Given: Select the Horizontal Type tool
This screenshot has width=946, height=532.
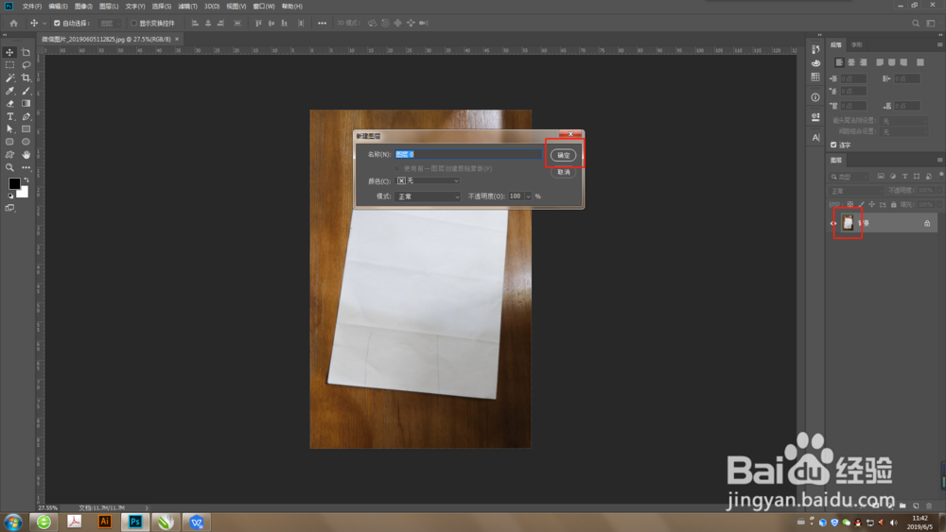Looking at the screenshot, I should [x=9, y=116].
